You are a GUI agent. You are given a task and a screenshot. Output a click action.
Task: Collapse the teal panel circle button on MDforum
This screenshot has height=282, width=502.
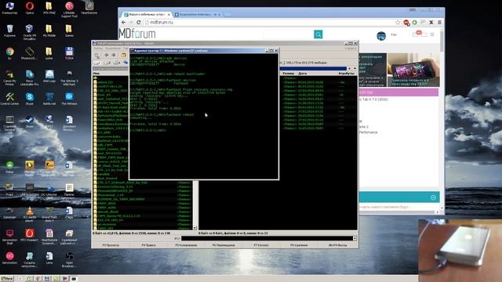click(433, 197)
